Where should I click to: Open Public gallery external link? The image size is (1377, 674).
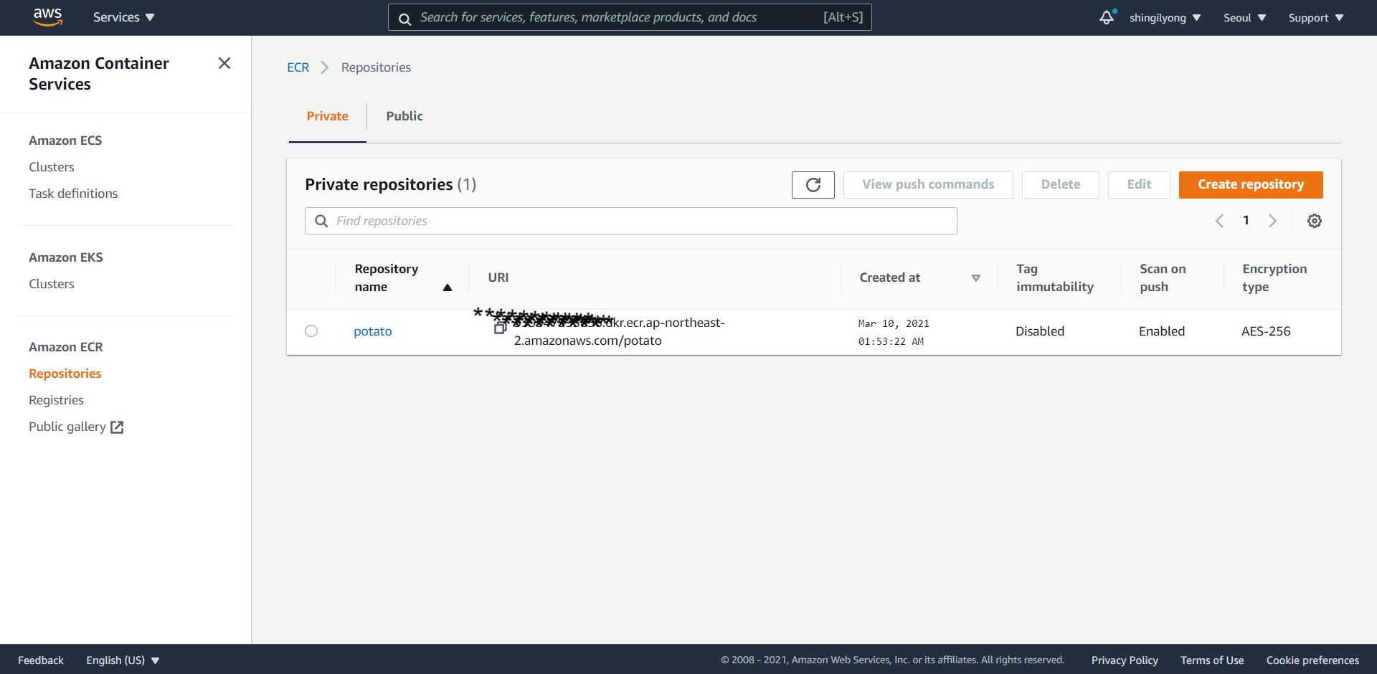pyautogui.click(x=76, y=427)
